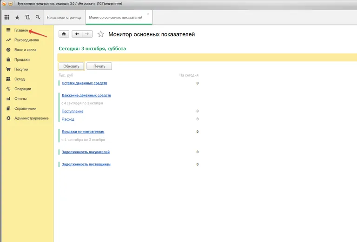Open the Банк и касса section
The height and width of the screenshot is (242, 357).
pos(25,50)
